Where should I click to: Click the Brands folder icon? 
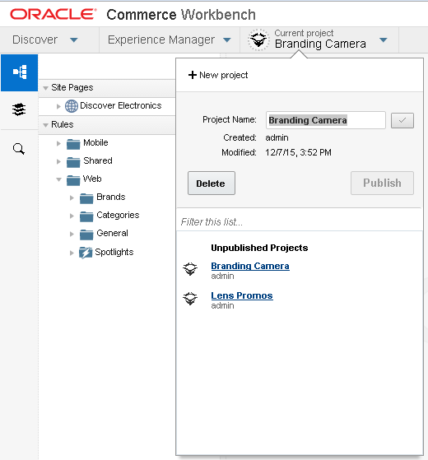86,198
